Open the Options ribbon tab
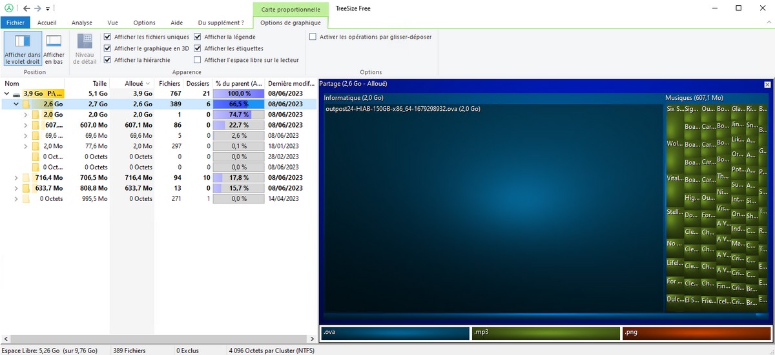Viewport: 775px width, 355px height. click(x=144, y=23)
